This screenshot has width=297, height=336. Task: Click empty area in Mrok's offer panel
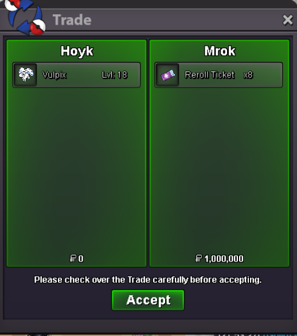(x=220, y=169)
